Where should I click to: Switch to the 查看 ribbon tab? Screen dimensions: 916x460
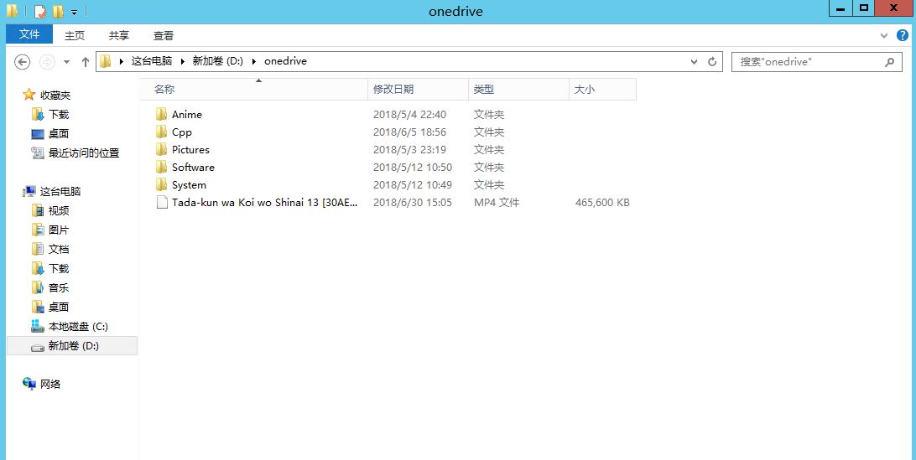[164, 35]
